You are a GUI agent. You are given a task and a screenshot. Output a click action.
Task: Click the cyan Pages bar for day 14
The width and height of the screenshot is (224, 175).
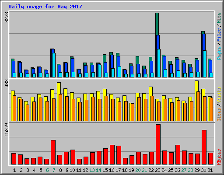100,71
